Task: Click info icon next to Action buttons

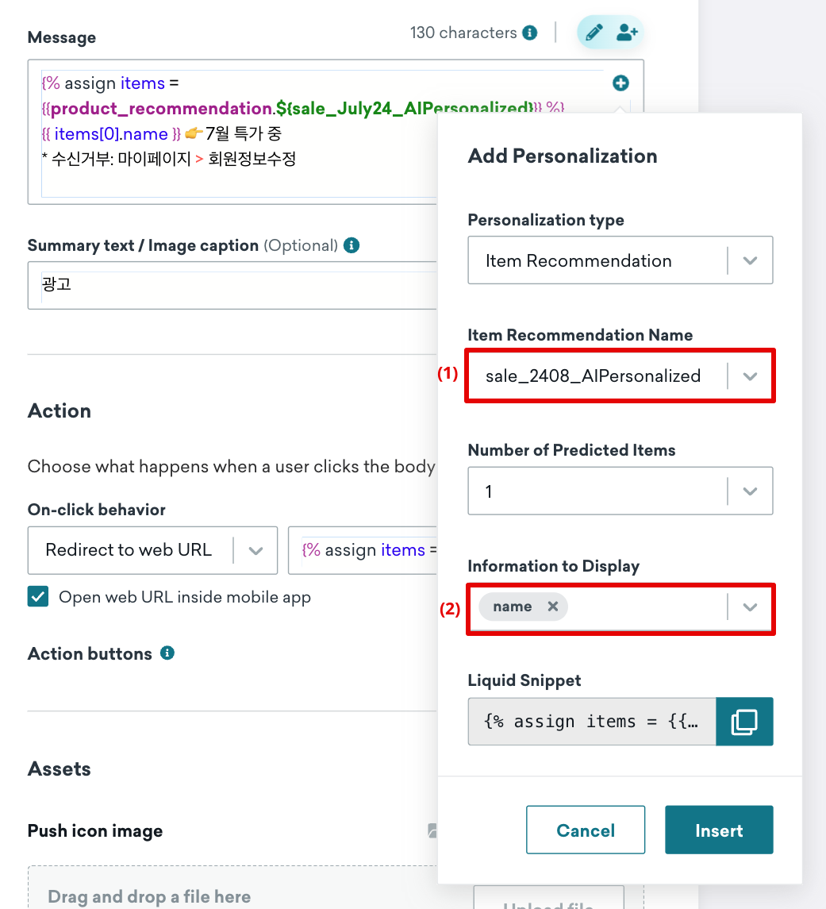Action: click(167, 653)
